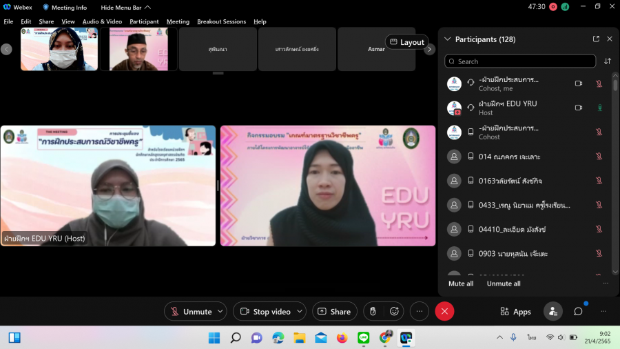The image size is (620, 349).
Task: Open the LINE app in taskbar
Action: (364, 337)
